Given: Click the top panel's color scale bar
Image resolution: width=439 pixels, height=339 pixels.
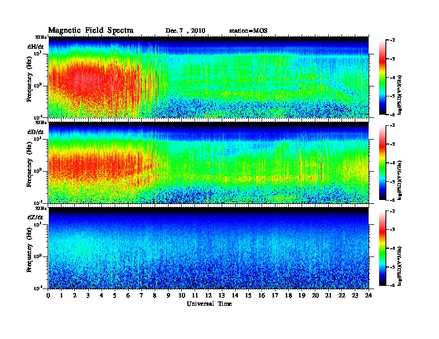Looking at the screenshot, I should pos(382,78).
